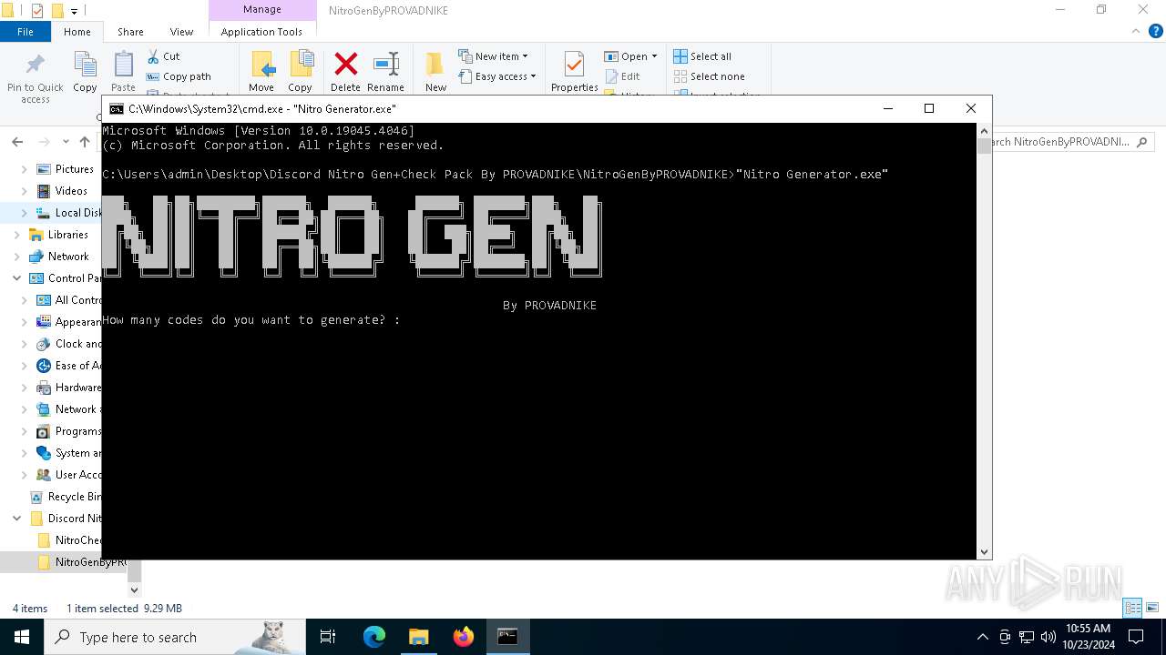1166x655 pixels.
Task: Click the Manage contextual tab
Action: [x=261, y=10]
